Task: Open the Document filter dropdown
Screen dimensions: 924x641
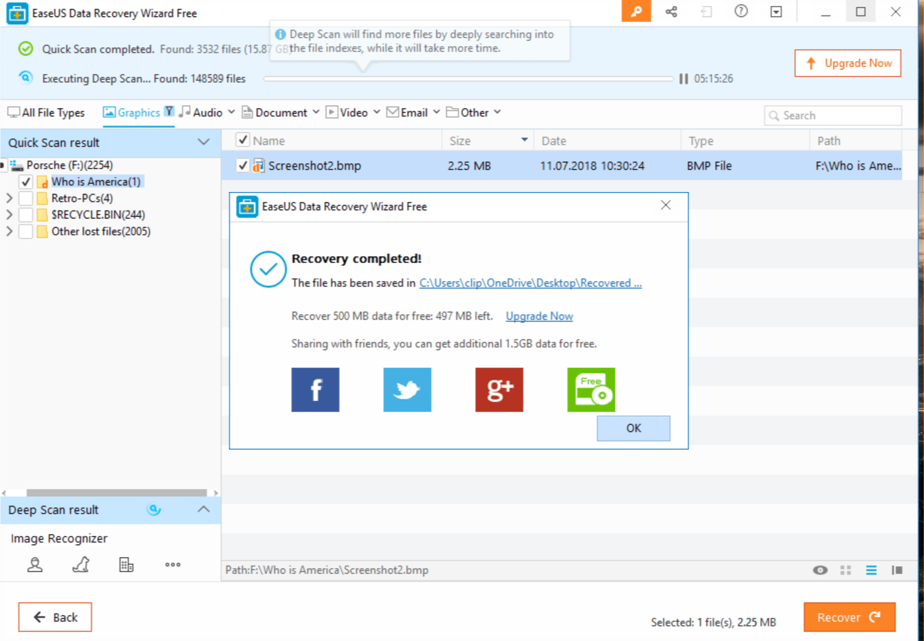Action: tap(316, 112)
